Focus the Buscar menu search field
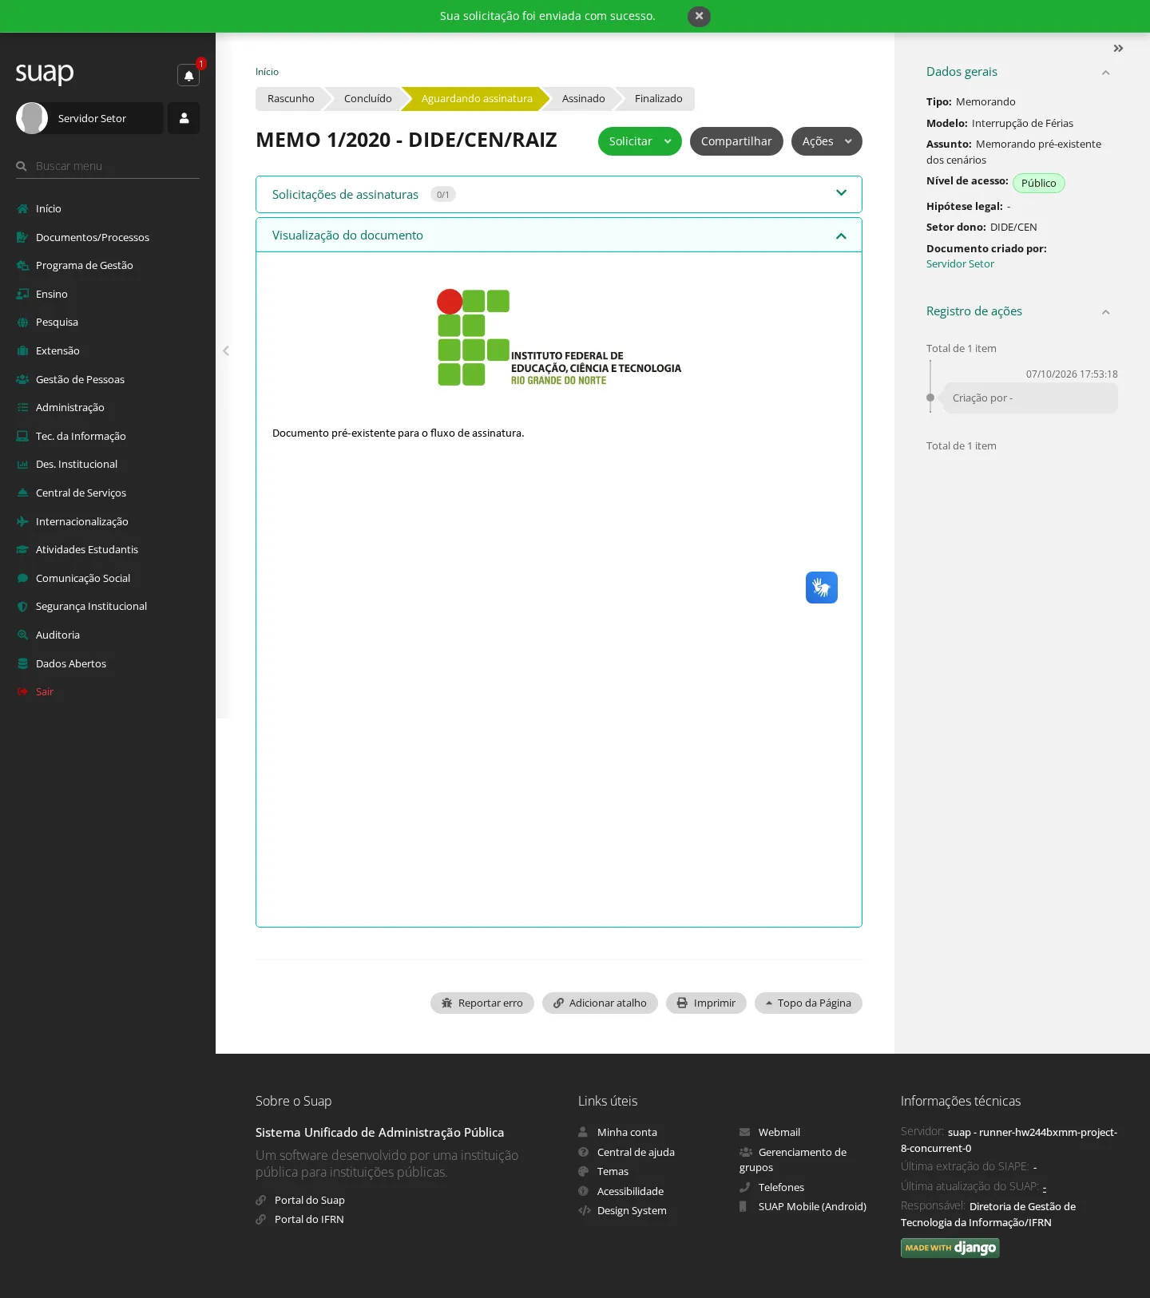This screenshot has width=1150, height=1298. pyautogui.click(x=108, y=166)
